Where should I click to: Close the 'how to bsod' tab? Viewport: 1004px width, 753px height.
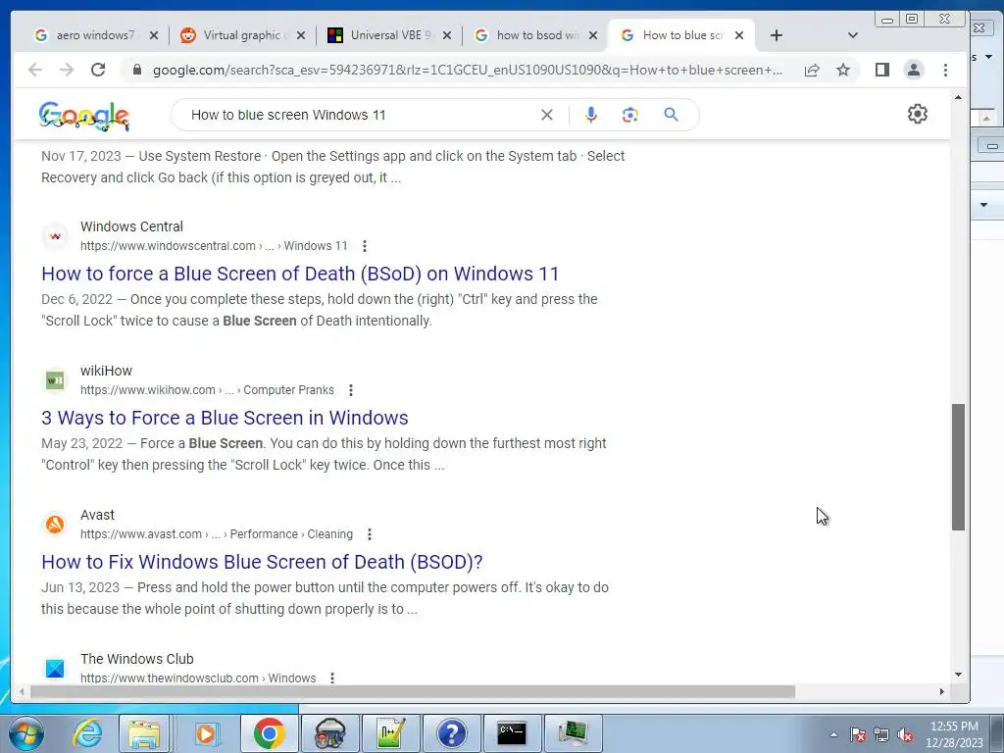coord(593,35)
